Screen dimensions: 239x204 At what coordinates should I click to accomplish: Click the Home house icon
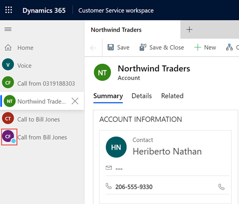[x=8, y=47]
